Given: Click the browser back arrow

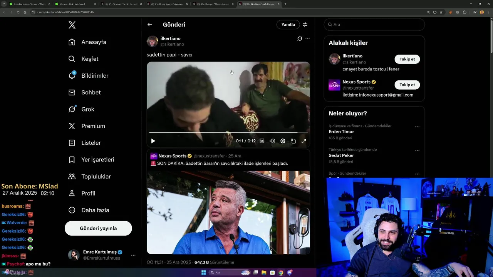Looking at the screenshot, I should (4, 12).
